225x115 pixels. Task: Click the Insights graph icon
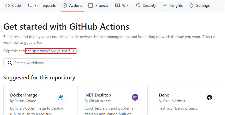165,5
